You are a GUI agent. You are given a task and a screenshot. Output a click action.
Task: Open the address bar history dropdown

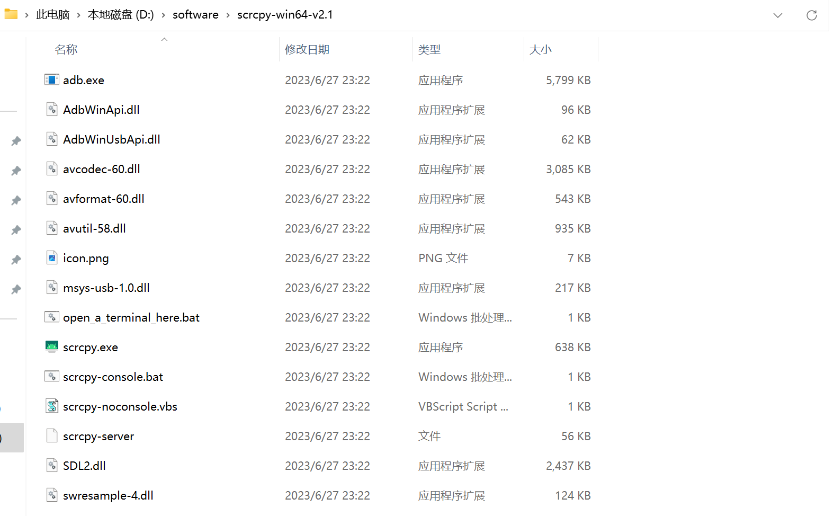pos(777,15)
